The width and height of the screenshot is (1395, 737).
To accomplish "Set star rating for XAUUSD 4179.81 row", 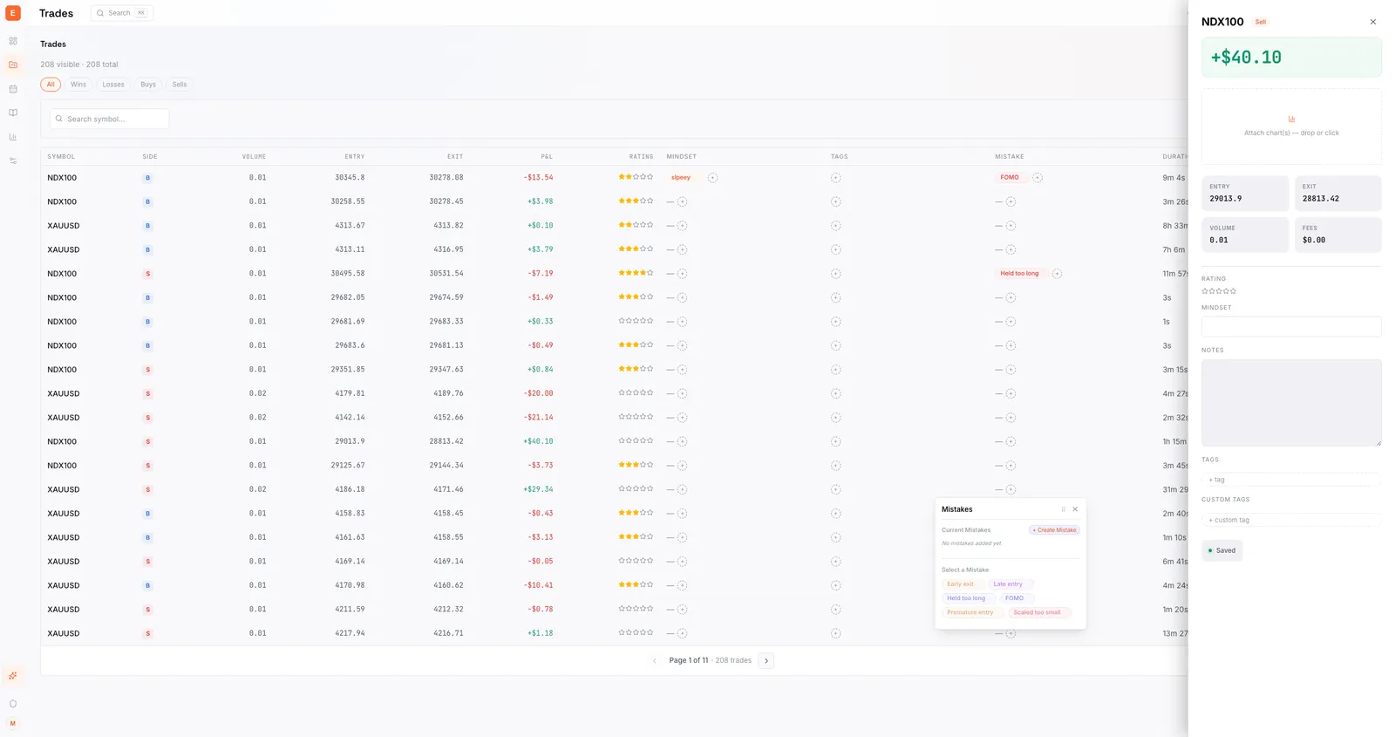I will coord(636,393).
